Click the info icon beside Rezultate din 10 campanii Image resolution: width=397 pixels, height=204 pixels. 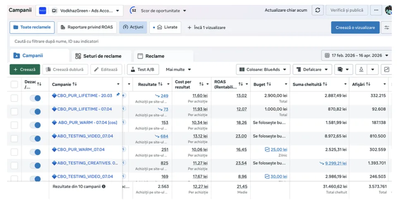(x=103, y=187)
